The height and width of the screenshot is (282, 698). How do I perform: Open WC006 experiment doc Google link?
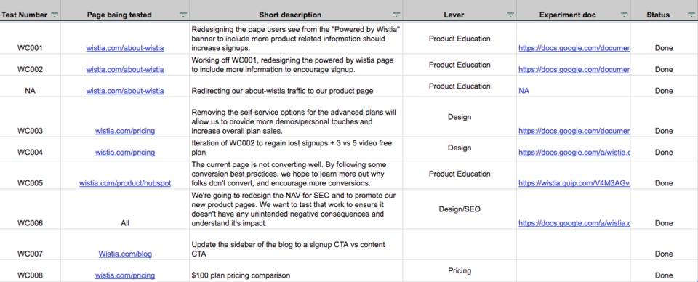(x=574, y=223)
